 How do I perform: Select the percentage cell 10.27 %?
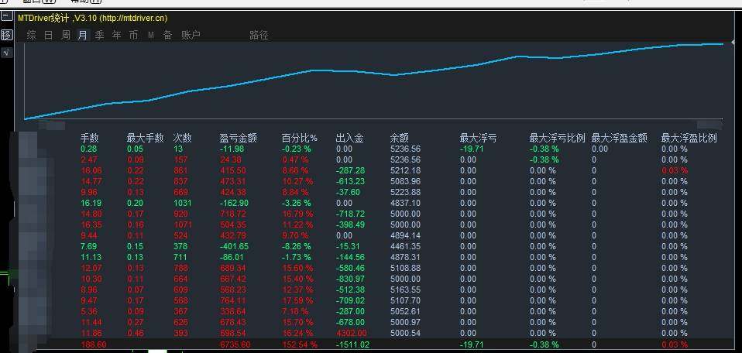point(297,181)
